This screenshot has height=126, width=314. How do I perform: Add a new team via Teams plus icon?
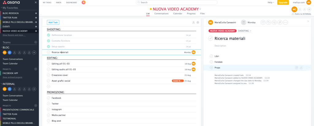click(x=36, y=42)
